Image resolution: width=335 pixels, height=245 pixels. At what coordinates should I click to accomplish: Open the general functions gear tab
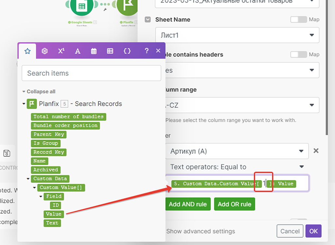44,51
